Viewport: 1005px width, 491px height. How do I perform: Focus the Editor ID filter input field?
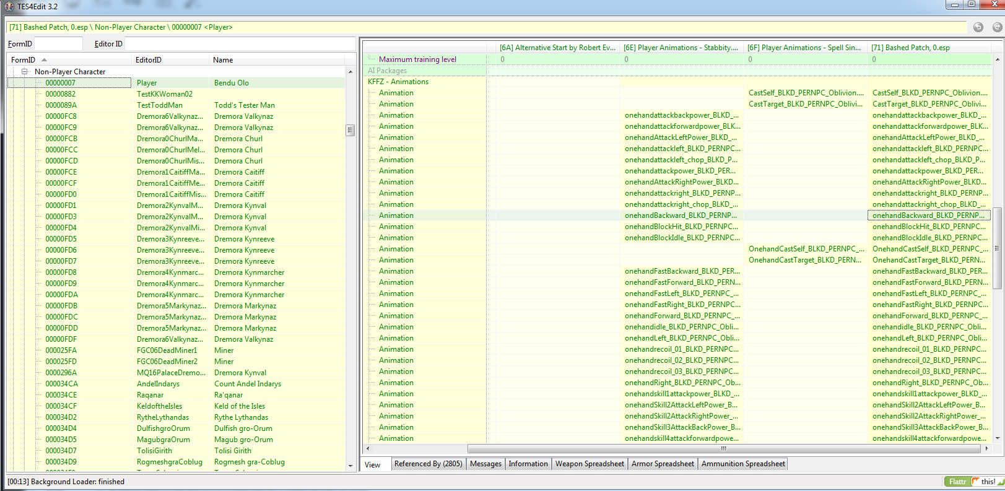pos(240,44)
